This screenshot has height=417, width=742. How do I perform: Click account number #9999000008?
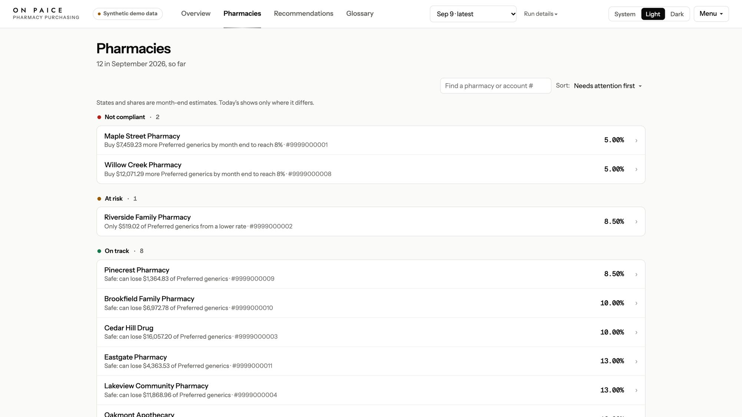(x=310, y=174)
